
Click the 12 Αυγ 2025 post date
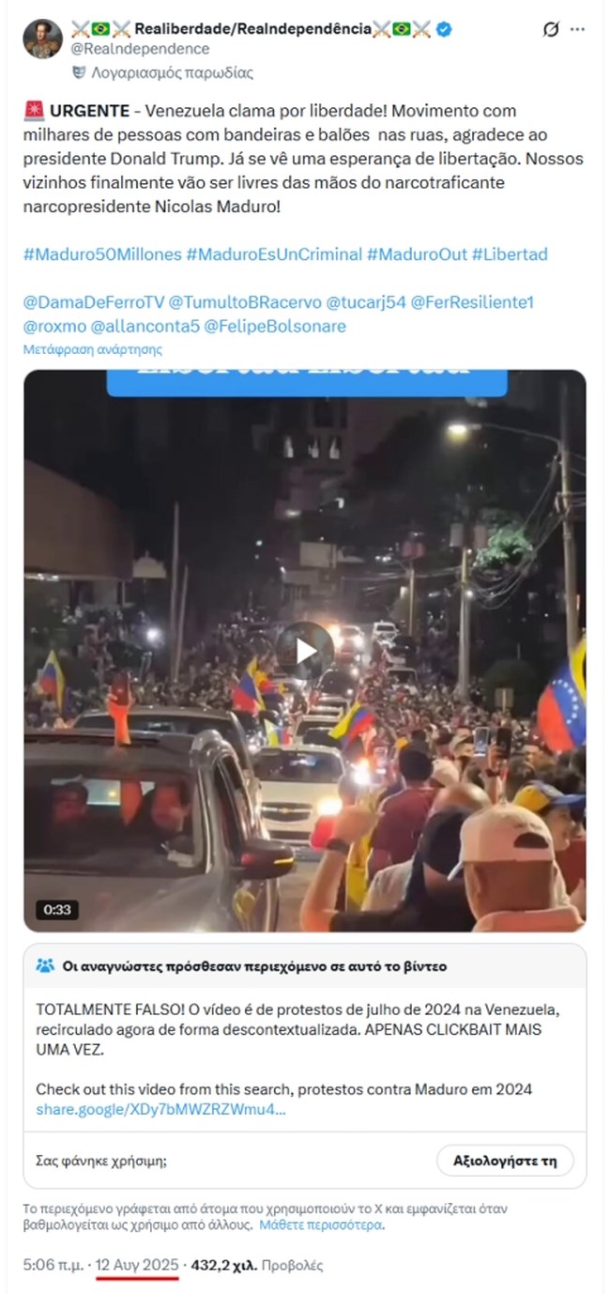(x=137, y=1265)
